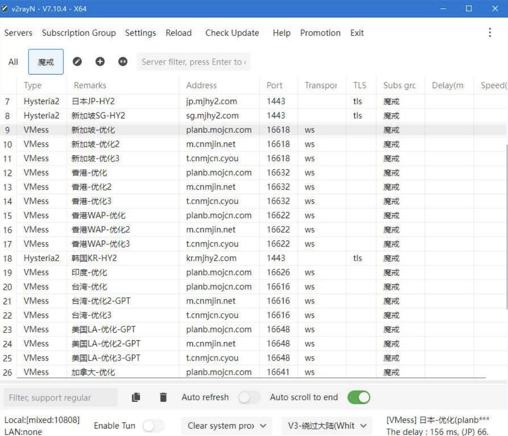Select server row 香港WAP-优化

[x=253, y=215]
